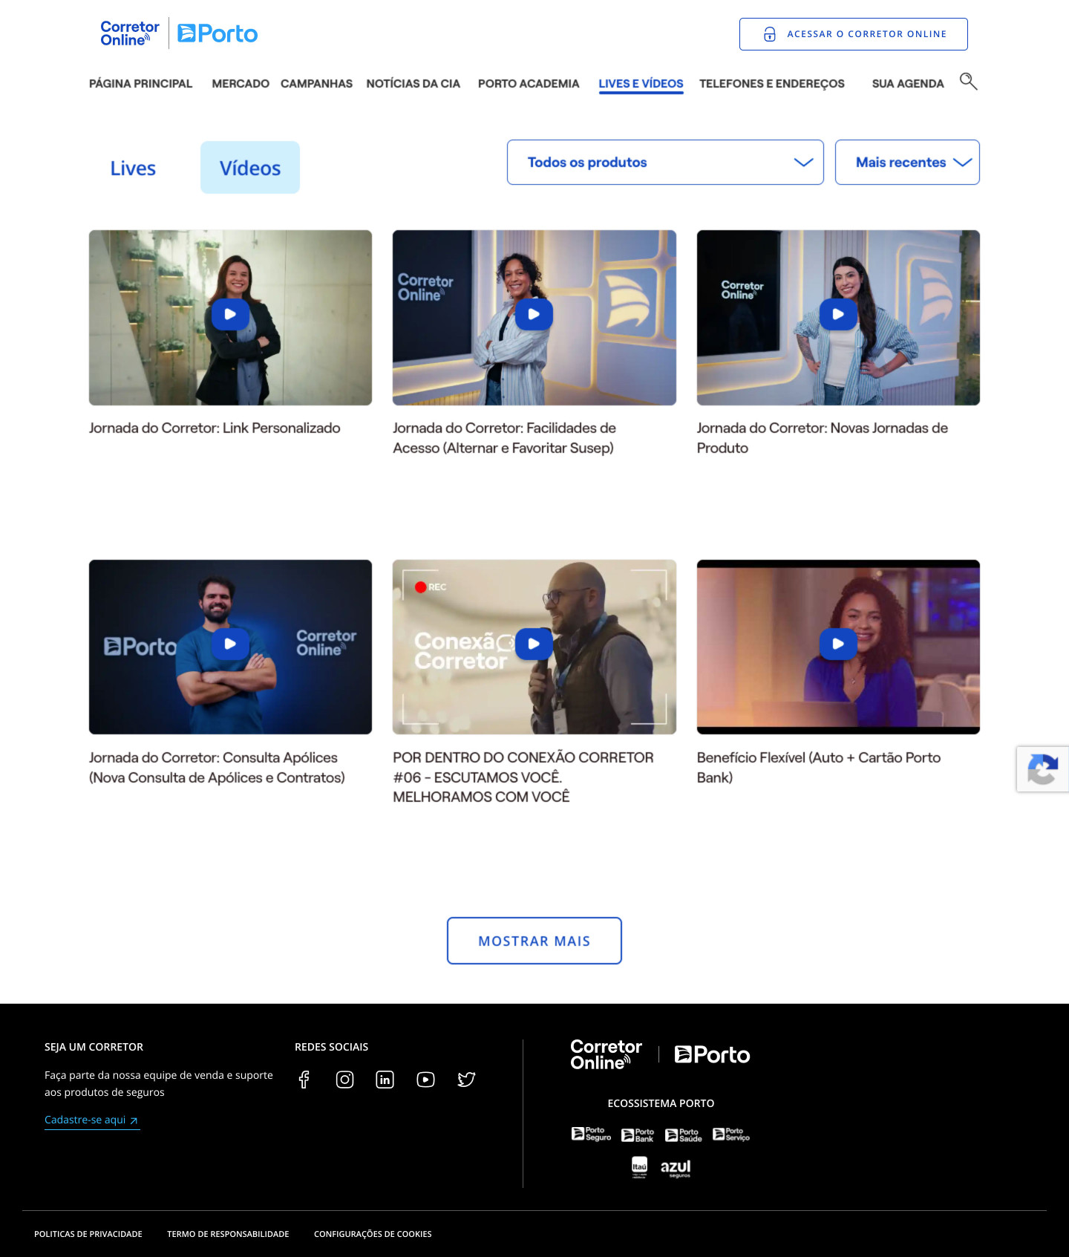This screenshot has height=1257, width=1069.
Task: Play the Consulta Apólices video
Action: coord(230,644)
